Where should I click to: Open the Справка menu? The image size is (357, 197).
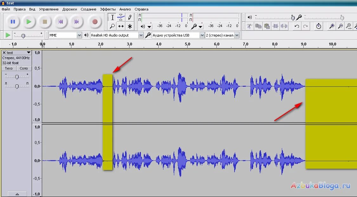(x=142, y=9)
